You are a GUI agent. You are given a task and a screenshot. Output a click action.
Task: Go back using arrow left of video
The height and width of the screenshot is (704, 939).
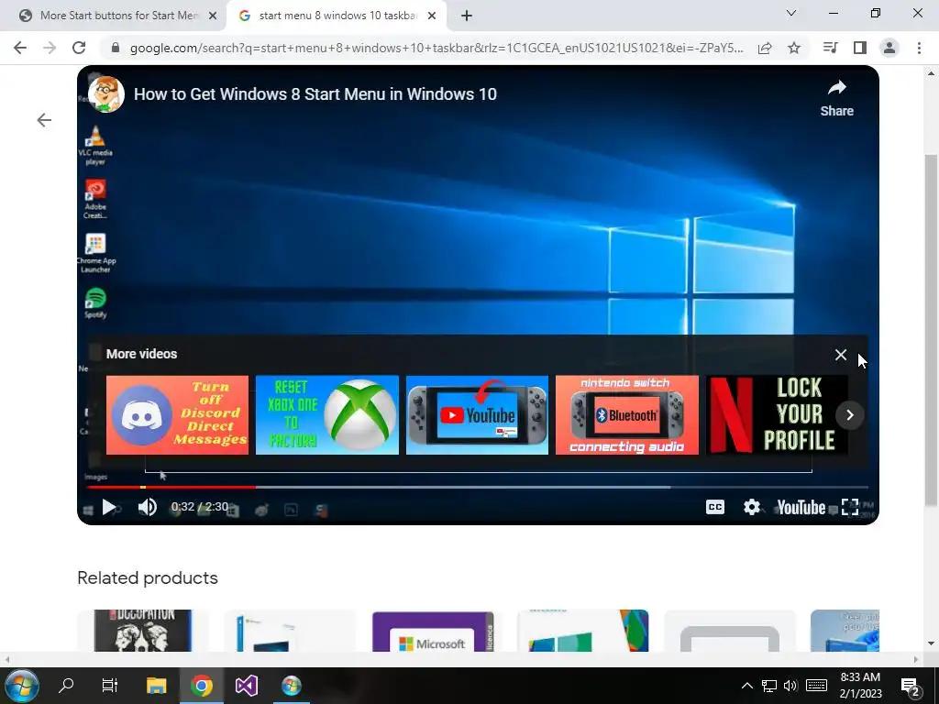point(44,120)
